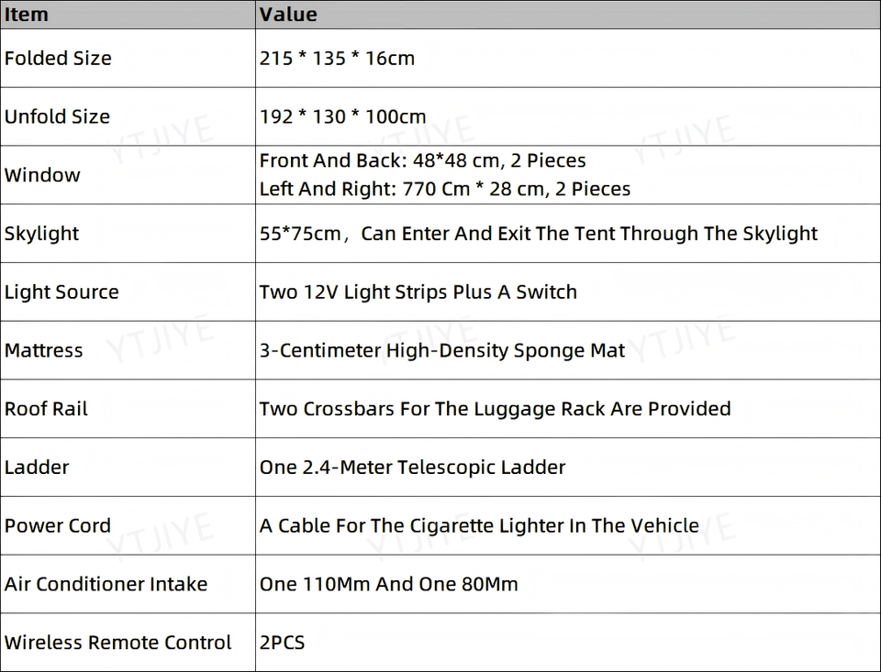
Task: Click the "Front And Back: 48*48 cm" line
Action: (x=422, y=161)
